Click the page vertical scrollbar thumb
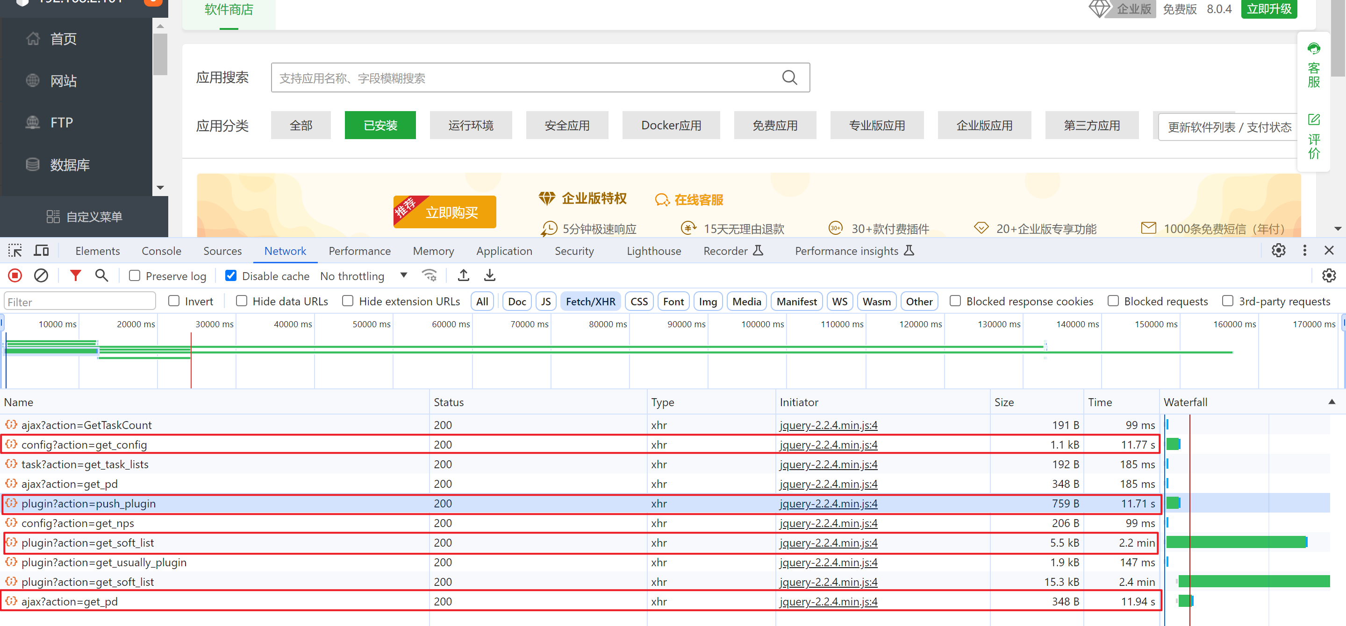1346x626 pixels. point(1338,39)
